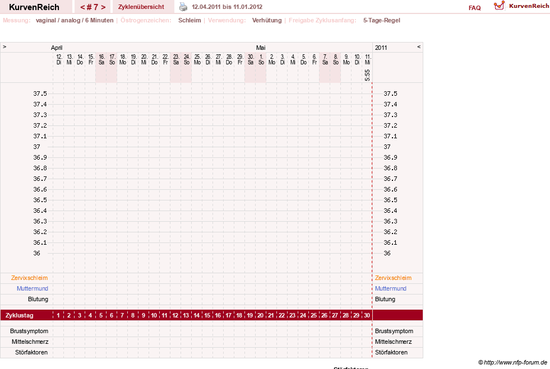
Task: Click date column 17. So
Action: [x=112, y=59]
